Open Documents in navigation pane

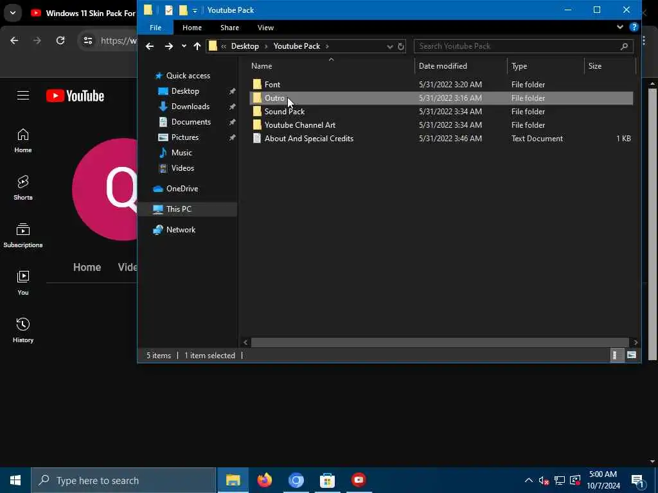[191, 122]
